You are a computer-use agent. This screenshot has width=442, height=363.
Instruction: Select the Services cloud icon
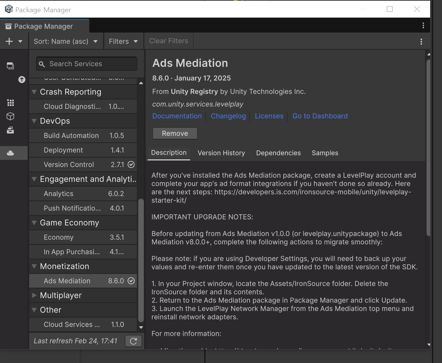click(10, 153)
